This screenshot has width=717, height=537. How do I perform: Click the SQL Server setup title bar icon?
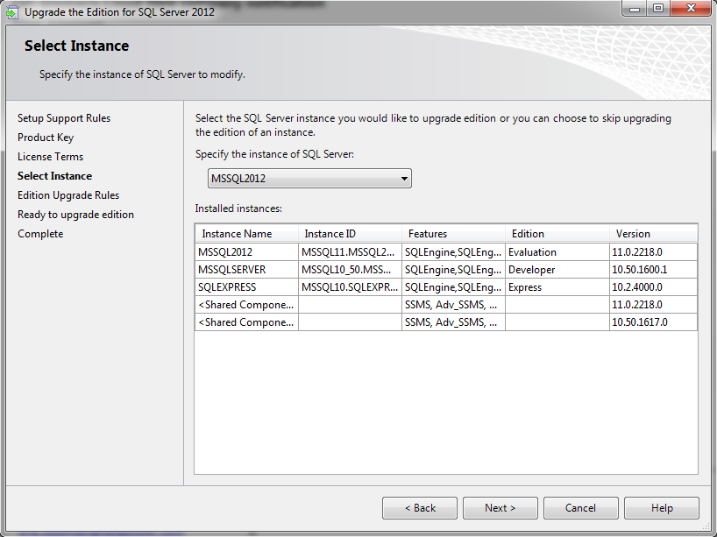coord(12,12)
